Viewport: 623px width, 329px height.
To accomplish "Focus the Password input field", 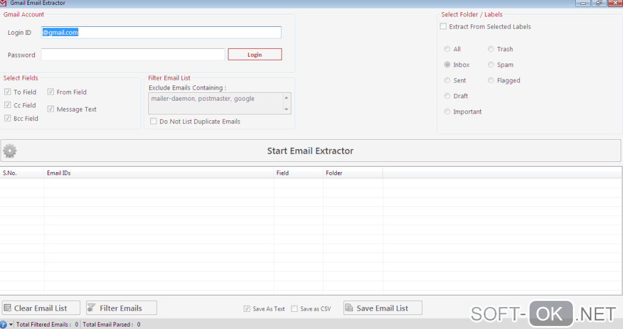I will tap(133, 54).
